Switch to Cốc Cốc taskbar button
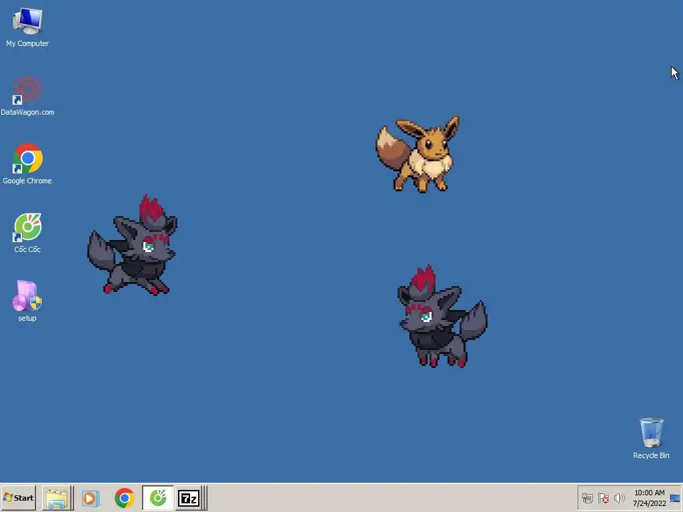 tap(157, 498)
